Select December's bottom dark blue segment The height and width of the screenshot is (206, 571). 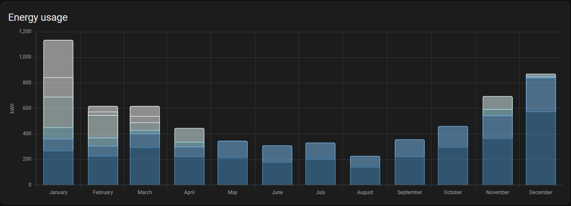(x=541, y=148)
